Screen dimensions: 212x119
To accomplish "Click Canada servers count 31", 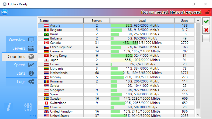I will [97, 43].
